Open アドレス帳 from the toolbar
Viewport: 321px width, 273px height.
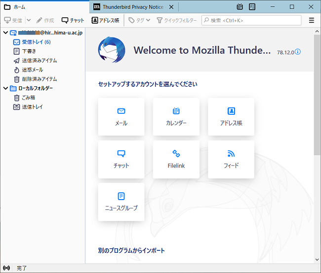click(105, 20)
